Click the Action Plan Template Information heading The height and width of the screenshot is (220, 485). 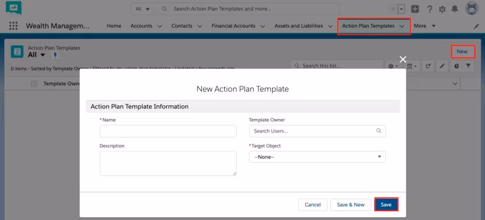click(x=140, y=106)
